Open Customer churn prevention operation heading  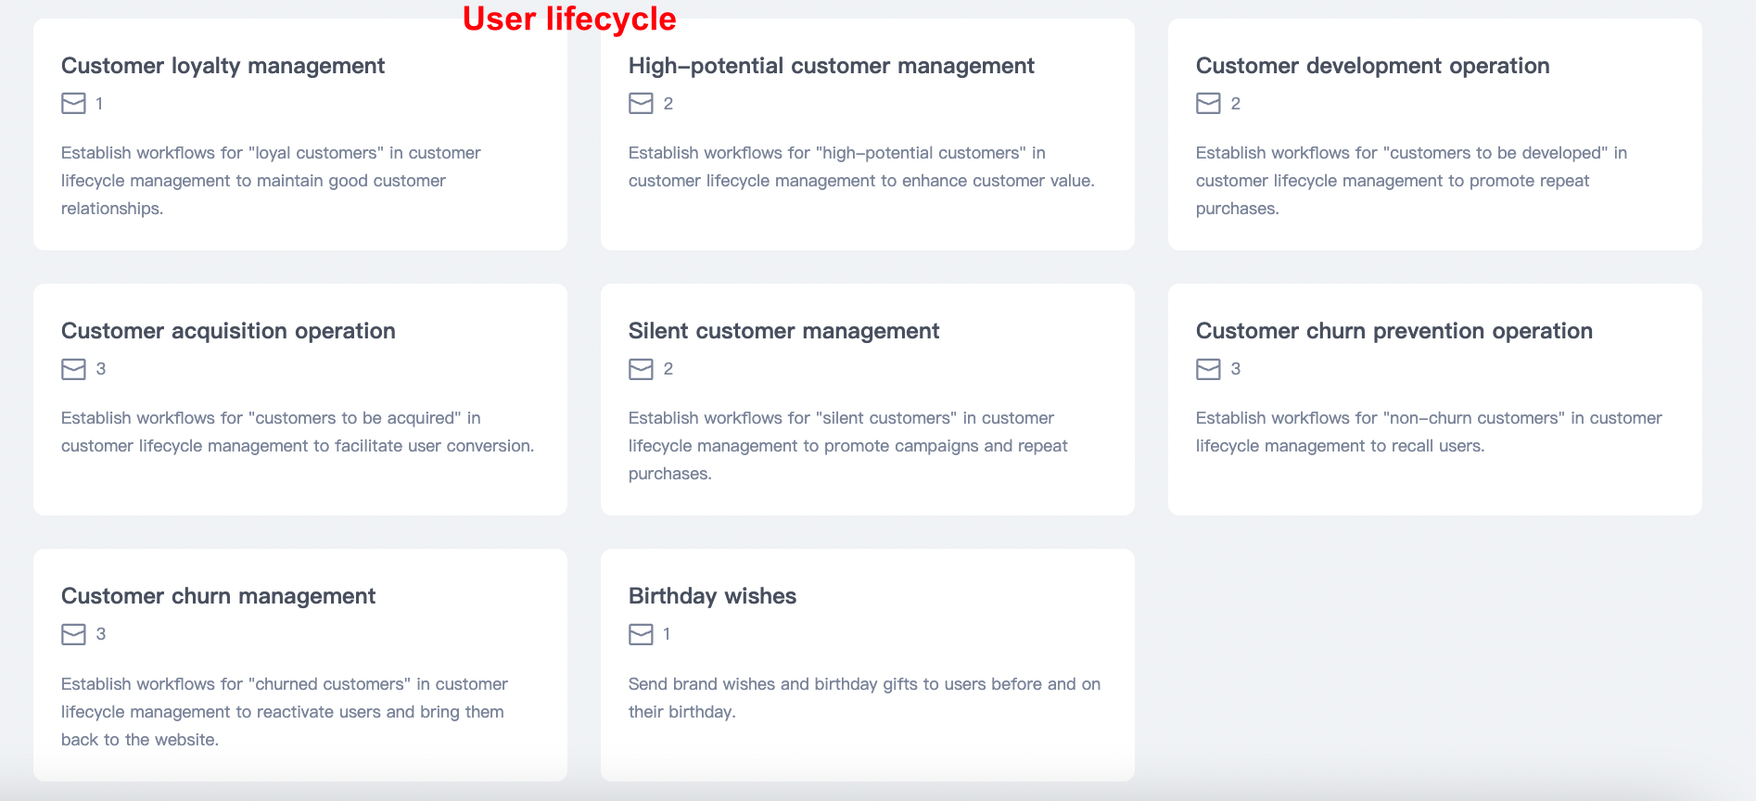[1393, 331]
